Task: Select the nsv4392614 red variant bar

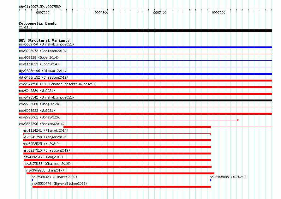Action: point(117,160)
